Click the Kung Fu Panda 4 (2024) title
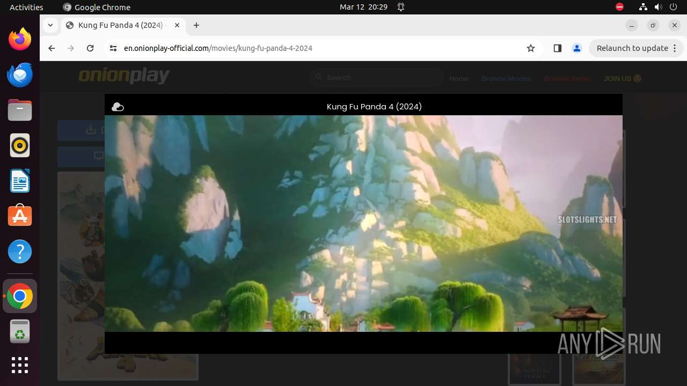This screenshot has height=386, width=687. click(374, 107)
